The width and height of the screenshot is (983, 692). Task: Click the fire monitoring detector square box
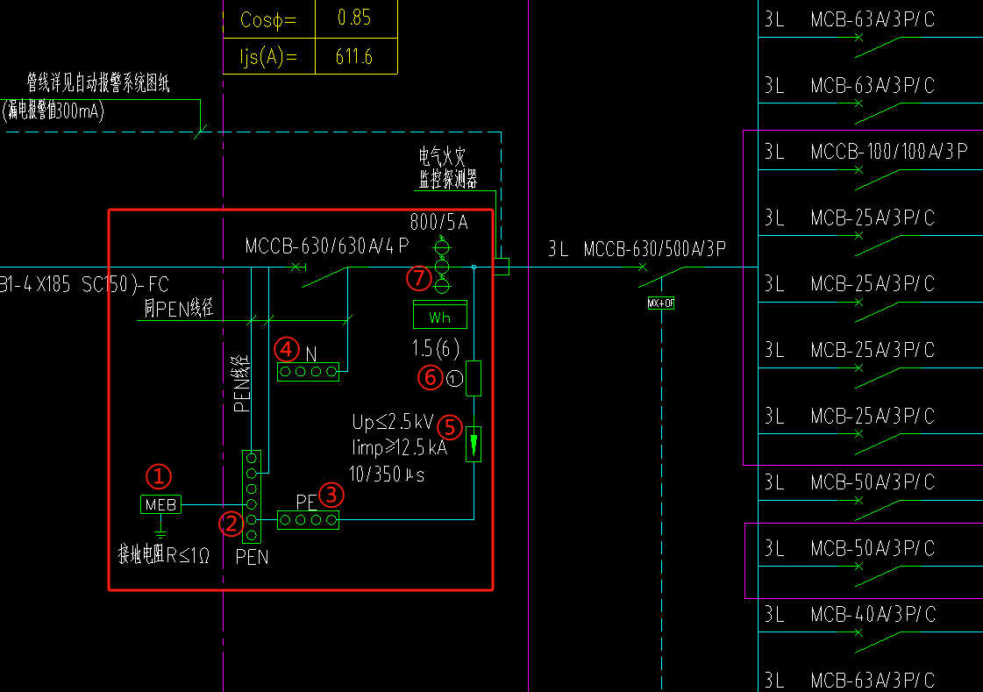click(502, 267)
